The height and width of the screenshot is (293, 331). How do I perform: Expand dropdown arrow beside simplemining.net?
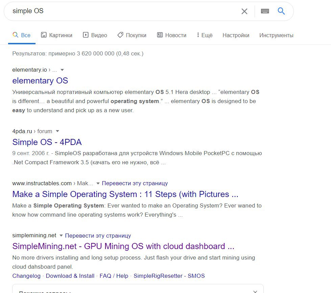click(61, 236)
